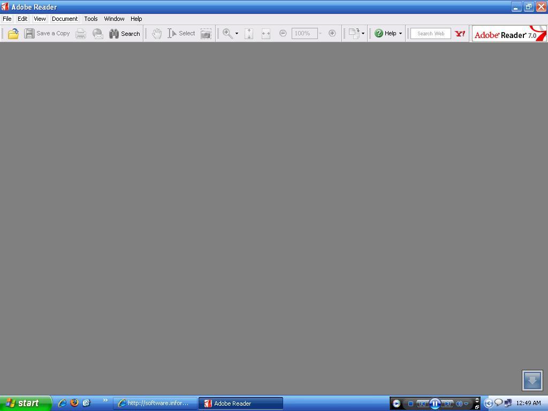This screenshot has height=411, width=548.
Task: Expand the page layout options dropdown
Action: click(363, 33)
